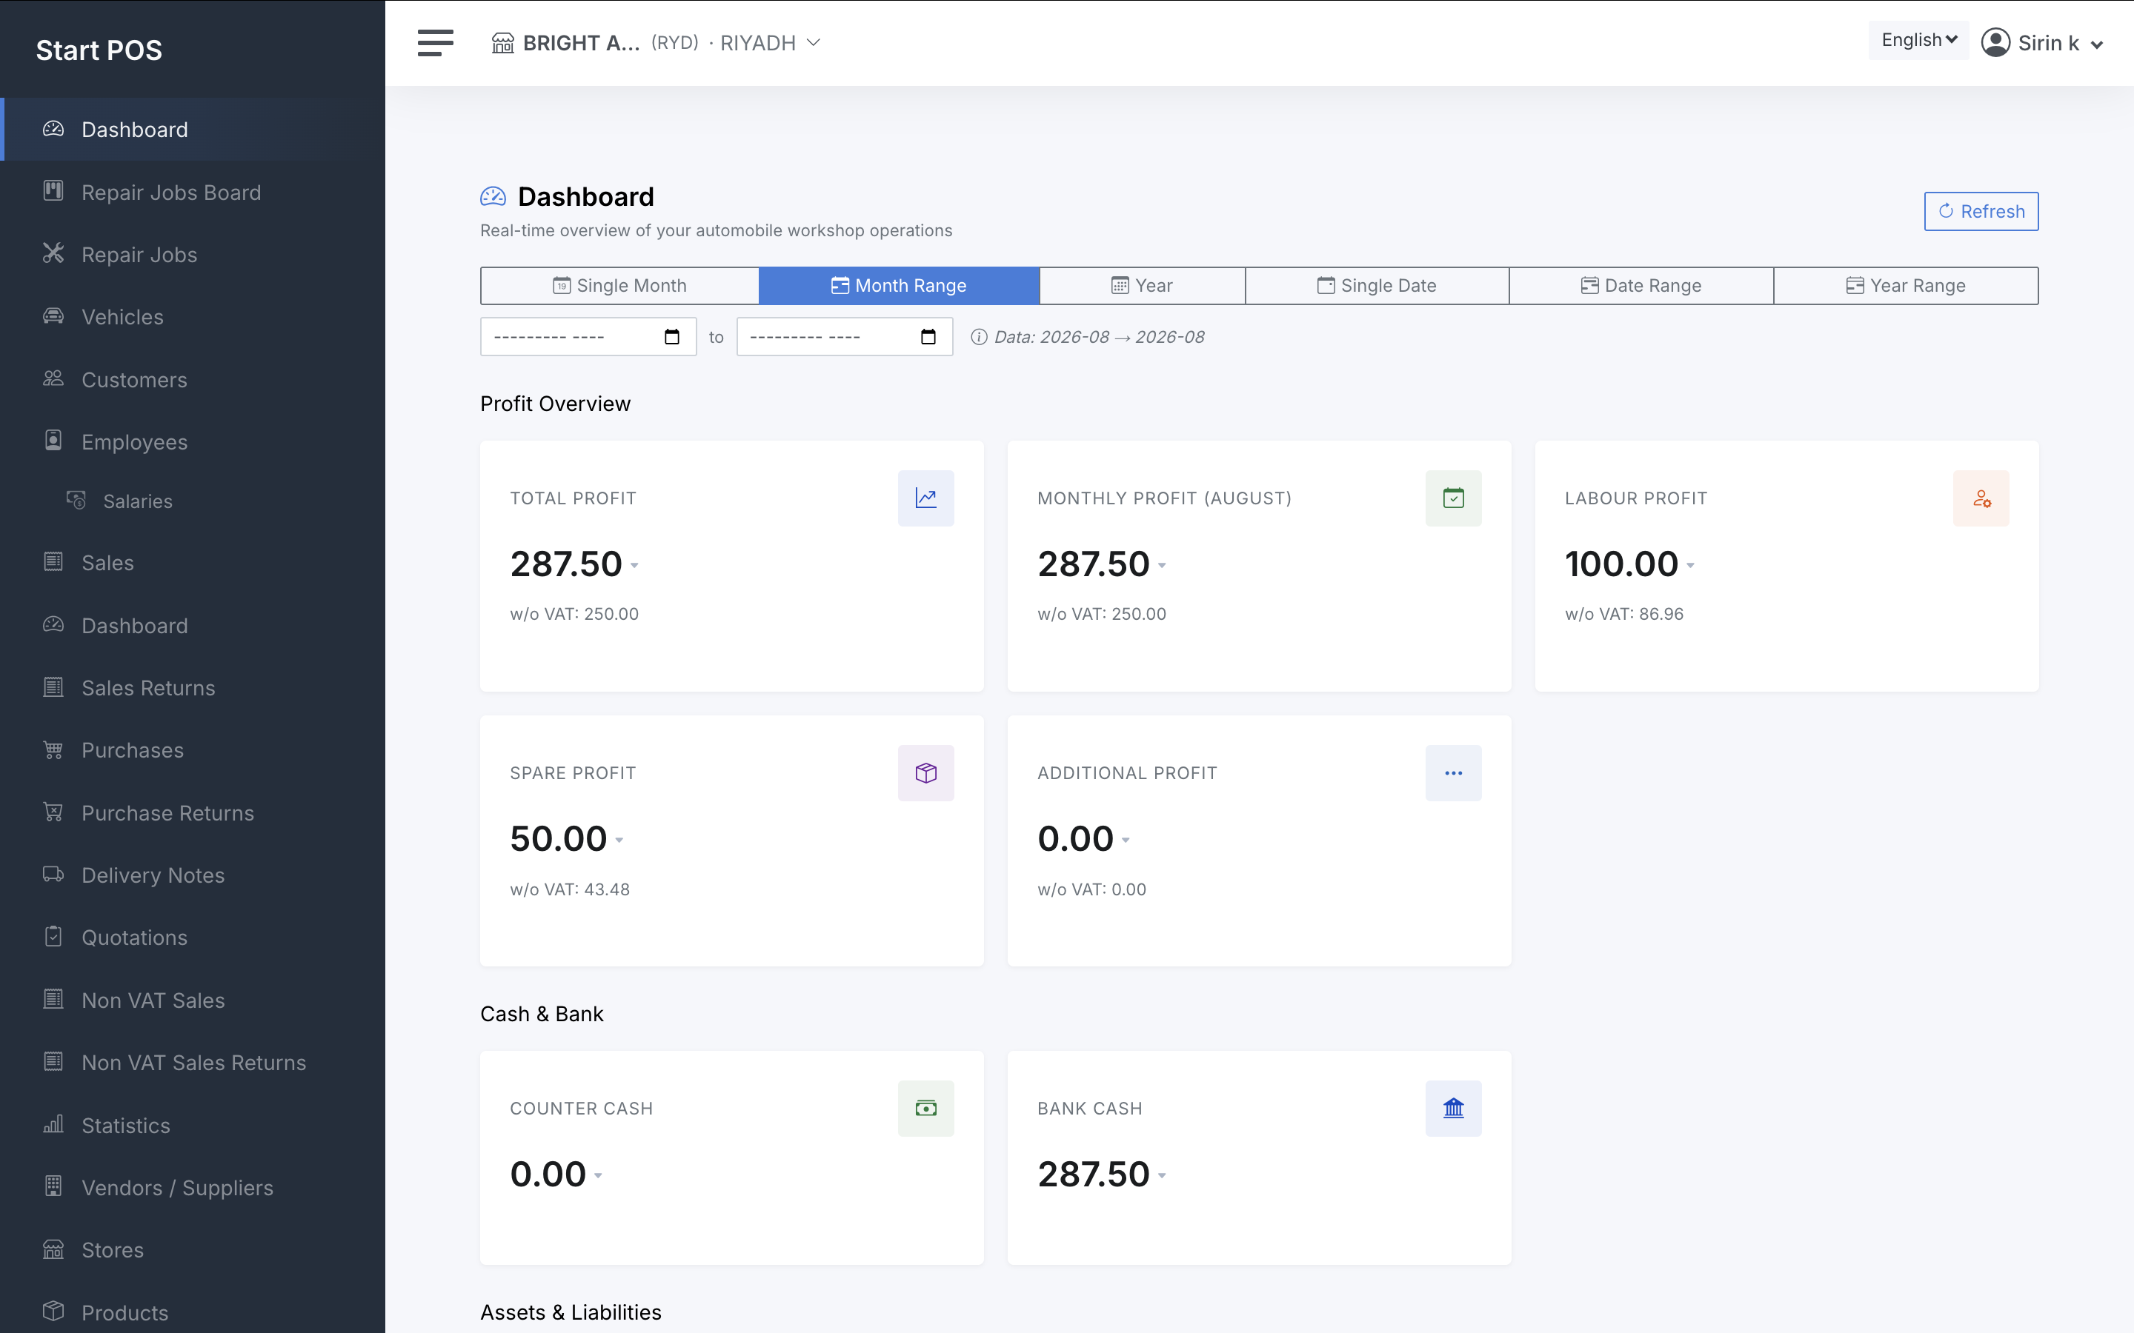Open the English language dropdown
Screen dimensions: 2134x1333
(x=1918, y=41)
